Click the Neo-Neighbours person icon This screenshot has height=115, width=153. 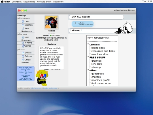tap(23, 28)
